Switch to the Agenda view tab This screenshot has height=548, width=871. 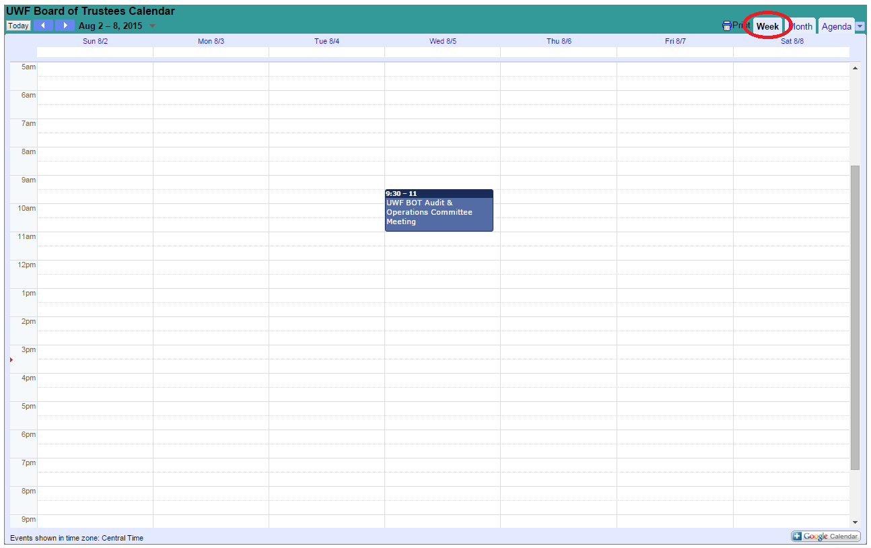coord(837,26)
